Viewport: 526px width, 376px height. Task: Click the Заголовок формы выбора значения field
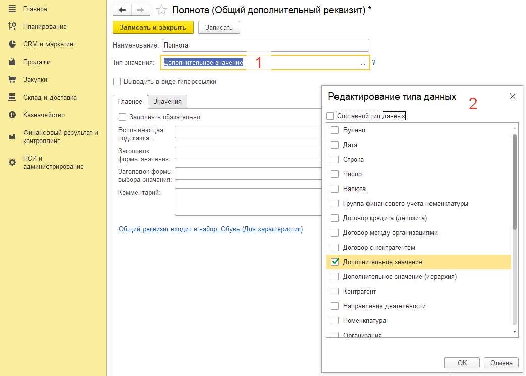(248, 173)
